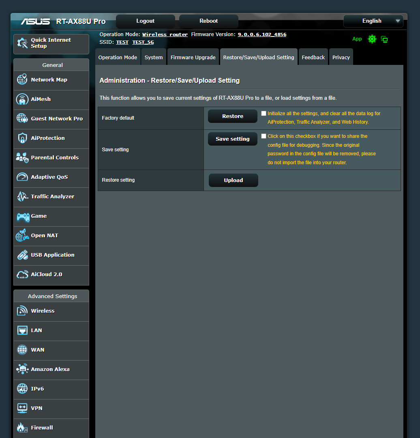Click the Save setting button
The image size is (420, 438).
point(233,139)
